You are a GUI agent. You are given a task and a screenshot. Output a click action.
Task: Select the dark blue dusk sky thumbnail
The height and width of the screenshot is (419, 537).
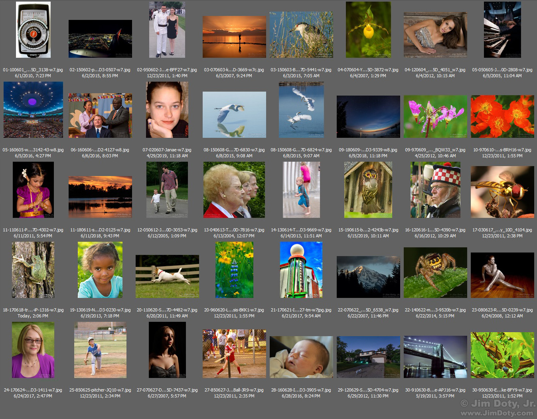click(x=368, y=117)
